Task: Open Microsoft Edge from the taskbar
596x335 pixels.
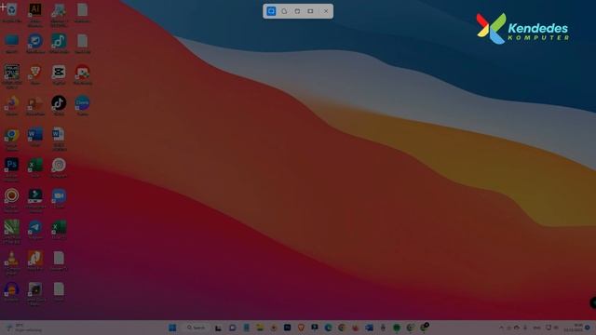Action: [x=328, y=328]
